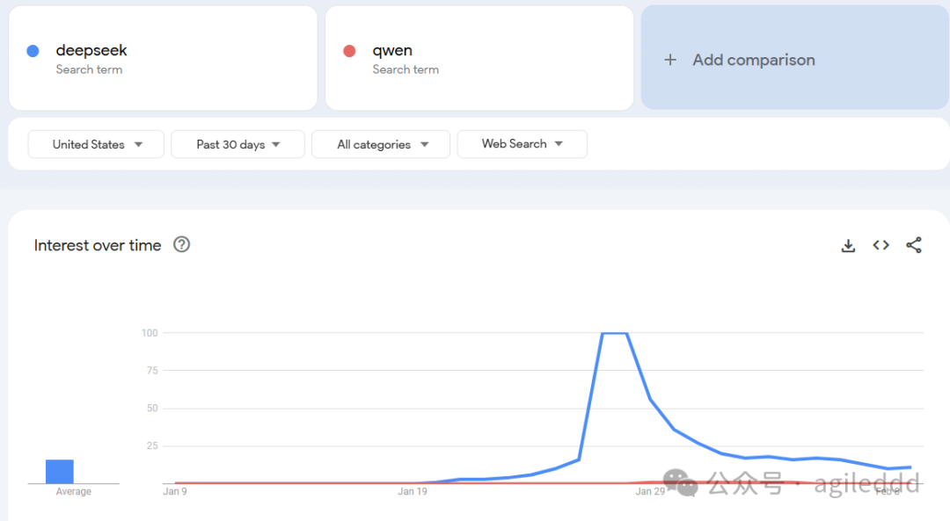Click the deepseek peak at 100
Image resolution: width=950 pixels, height=521 pixels.
point(614,333)
